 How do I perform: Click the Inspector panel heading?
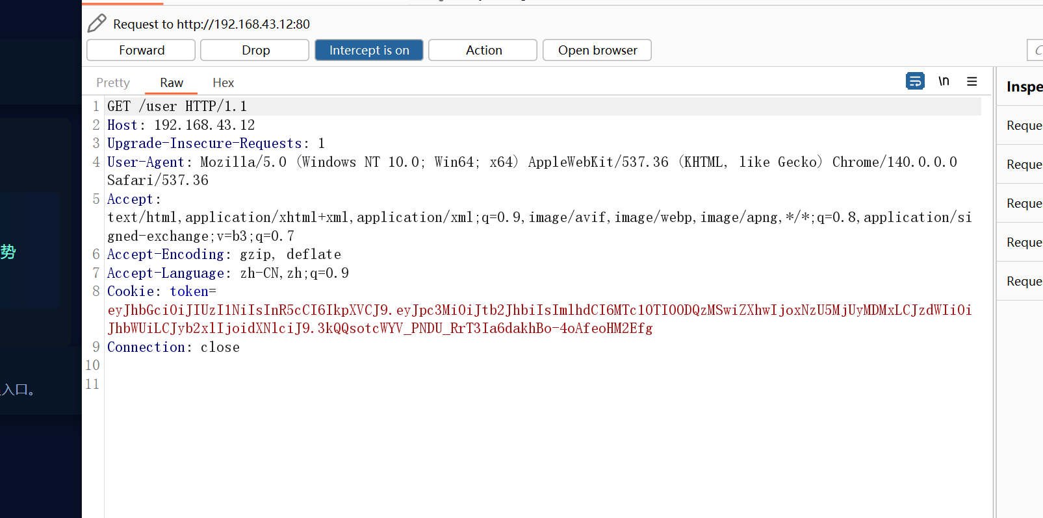click(1024, 86)
